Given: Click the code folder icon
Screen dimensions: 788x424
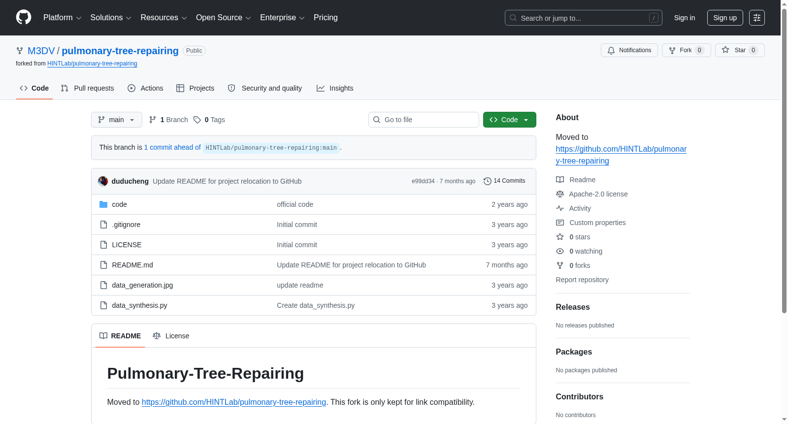Looking at the screenshot, I should pyautogui.click(x=103, y=204).
